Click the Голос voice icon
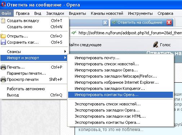 155,44
